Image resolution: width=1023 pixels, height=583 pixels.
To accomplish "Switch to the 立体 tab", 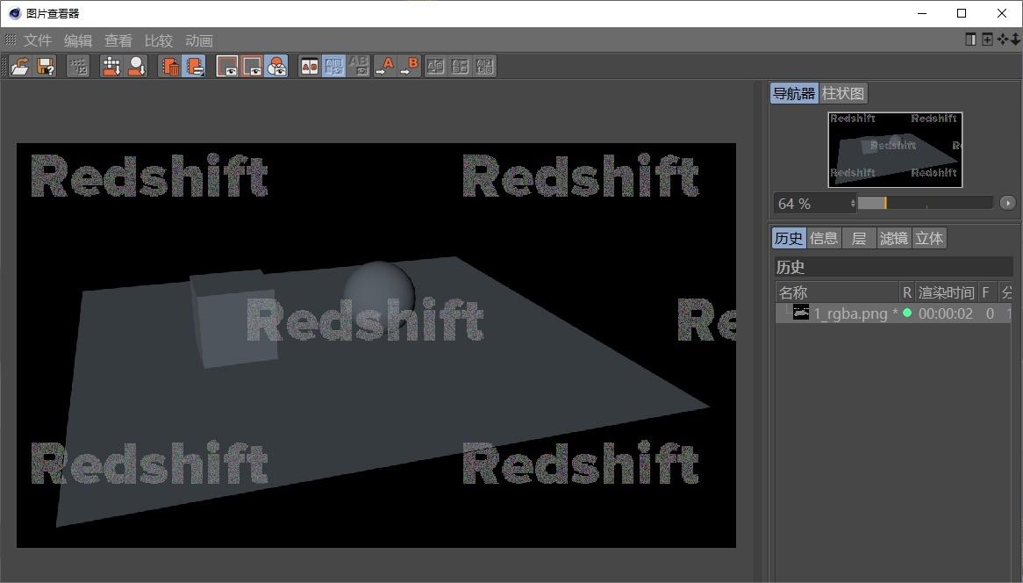I will pos(929,238).
